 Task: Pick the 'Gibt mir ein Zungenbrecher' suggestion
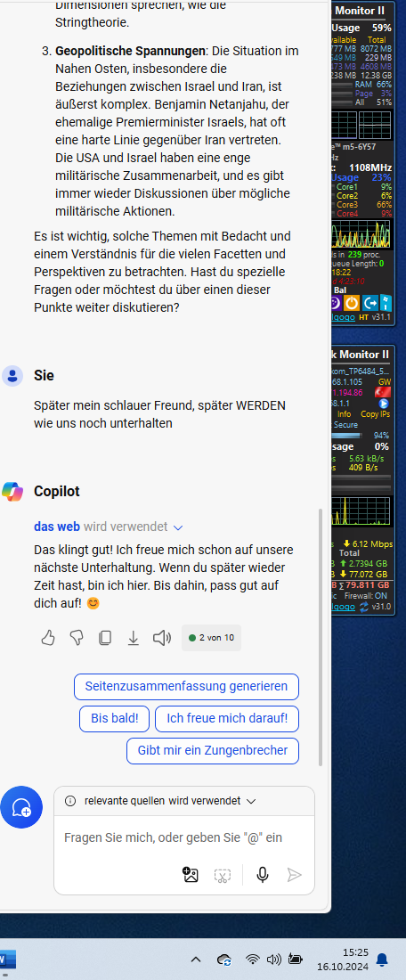[213, 751]
